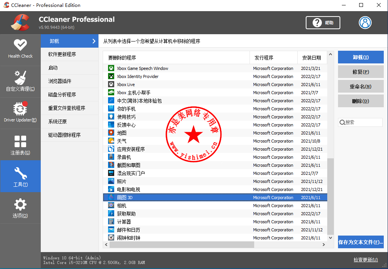Viewport: 388px width, 269px height.
Task: Click the Xbox 主机小帮手 icon
Action: tap(111, 93)
